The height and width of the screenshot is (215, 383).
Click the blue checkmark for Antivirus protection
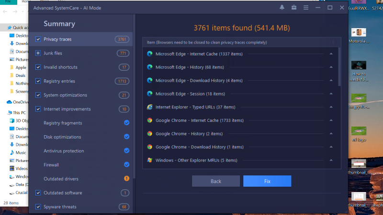click(x=126, y=150)
